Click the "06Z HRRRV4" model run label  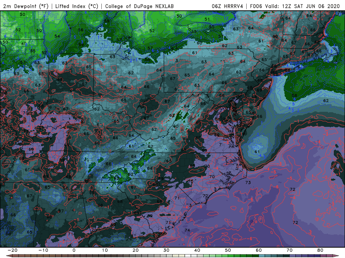tap(227, 6)
